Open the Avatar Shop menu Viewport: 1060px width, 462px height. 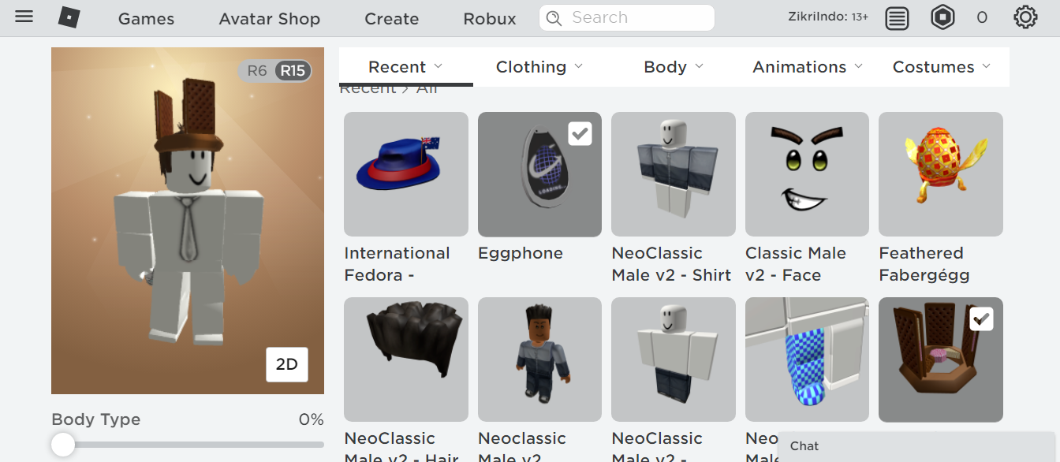point(270,19)
